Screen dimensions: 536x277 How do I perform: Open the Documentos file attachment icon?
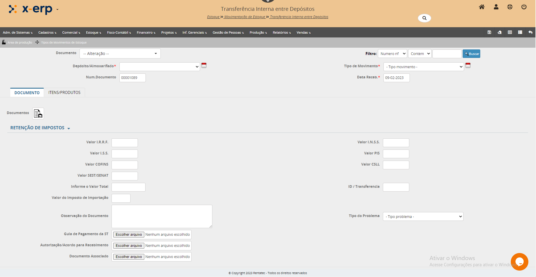(38, 113)
